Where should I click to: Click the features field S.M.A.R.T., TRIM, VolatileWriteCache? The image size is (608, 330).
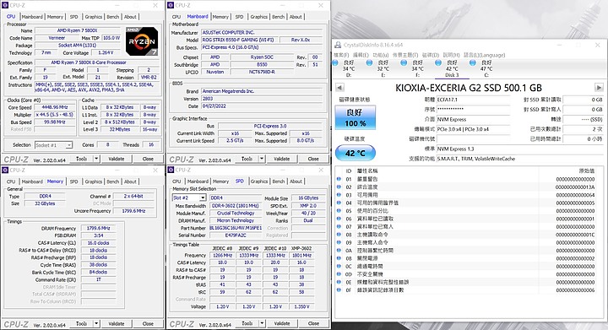519,159
